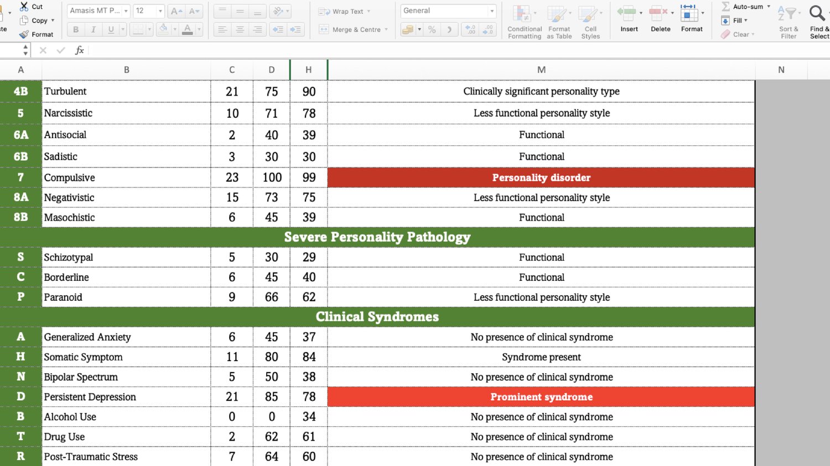Click the Merge & Centre button
830x466 pixels.
click(350, 30)
